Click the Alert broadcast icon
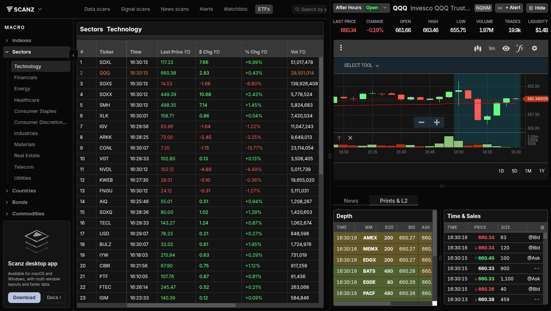 click(x=500, y=8)
